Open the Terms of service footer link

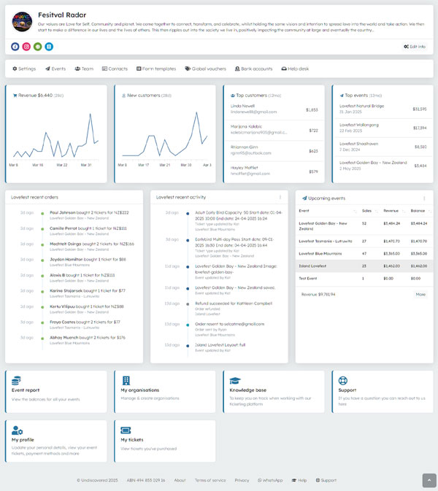210,480
